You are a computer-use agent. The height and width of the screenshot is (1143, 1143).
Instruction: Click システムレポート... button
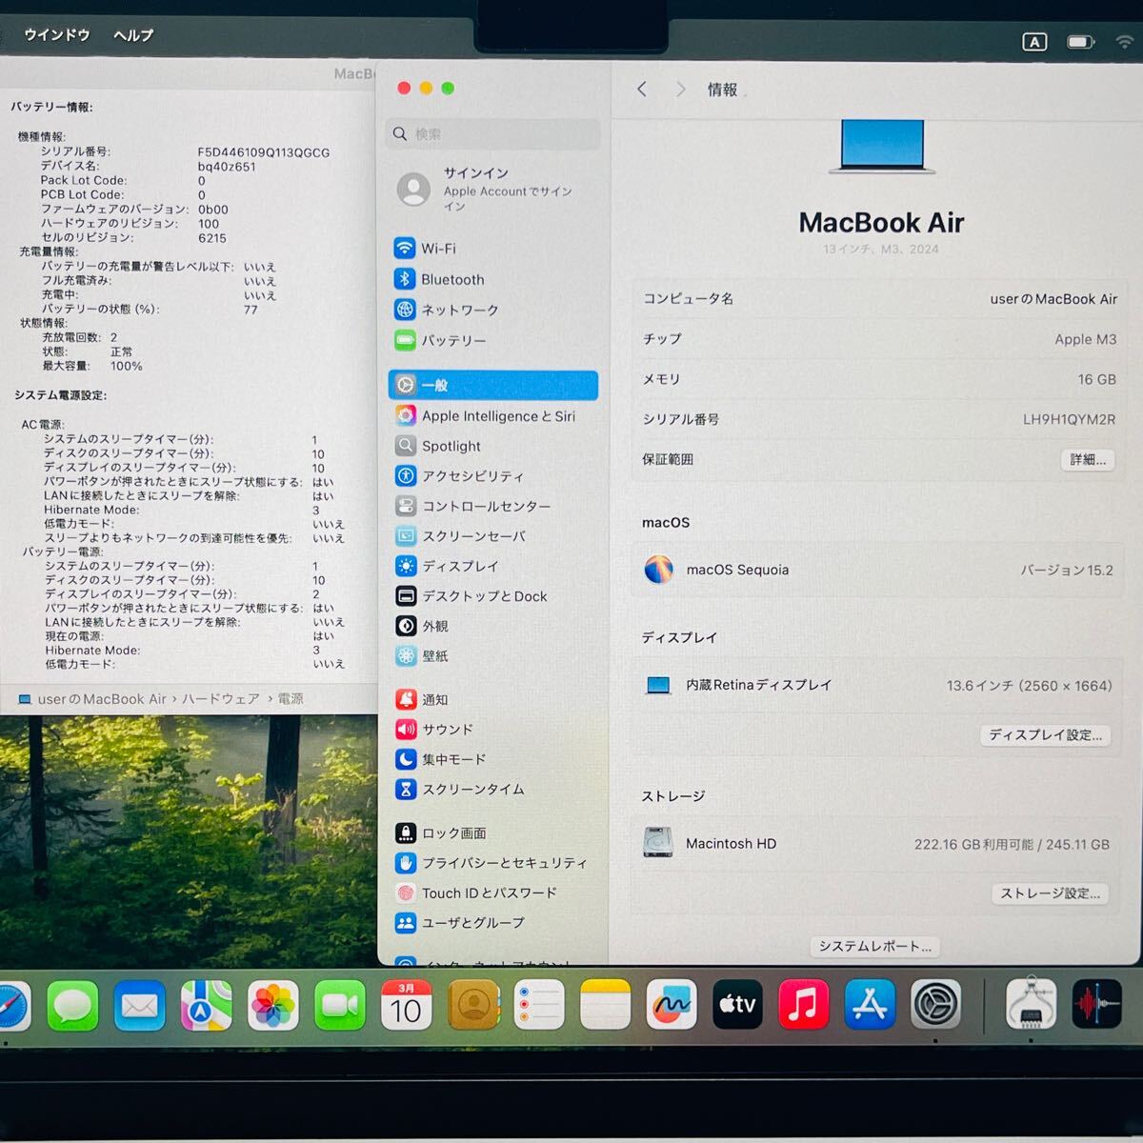(x=875, y=946)
